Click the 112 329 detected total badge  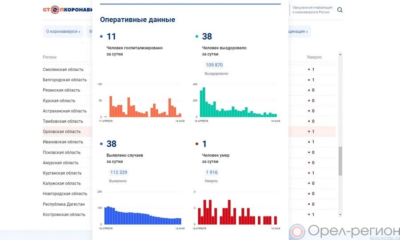point(118,173)
